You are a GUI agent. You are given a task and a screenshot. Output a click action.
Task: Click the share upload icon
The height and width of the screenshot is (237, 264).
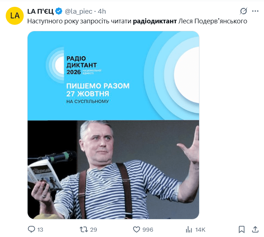[x=255, y=229]
